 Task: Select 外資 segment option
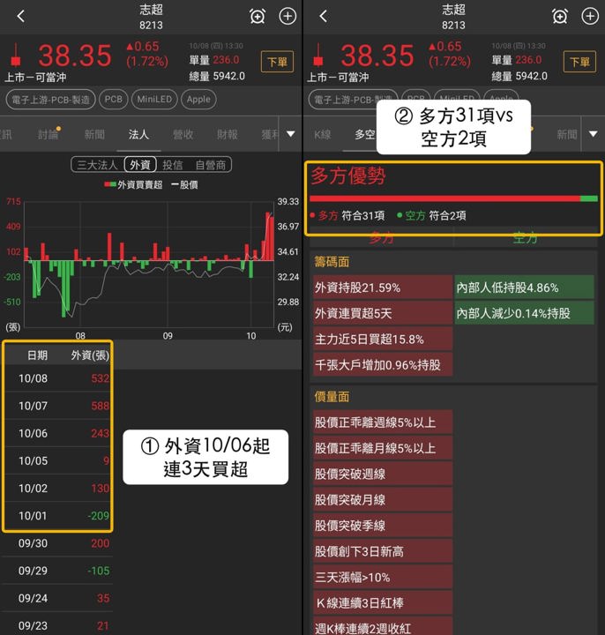pyautogui.click(x=140, y=164)
